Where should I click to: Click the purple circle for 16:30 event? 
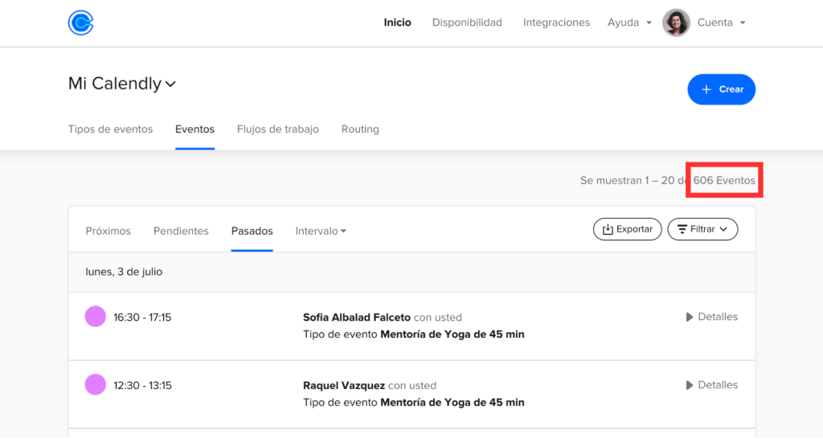(96, 317)
